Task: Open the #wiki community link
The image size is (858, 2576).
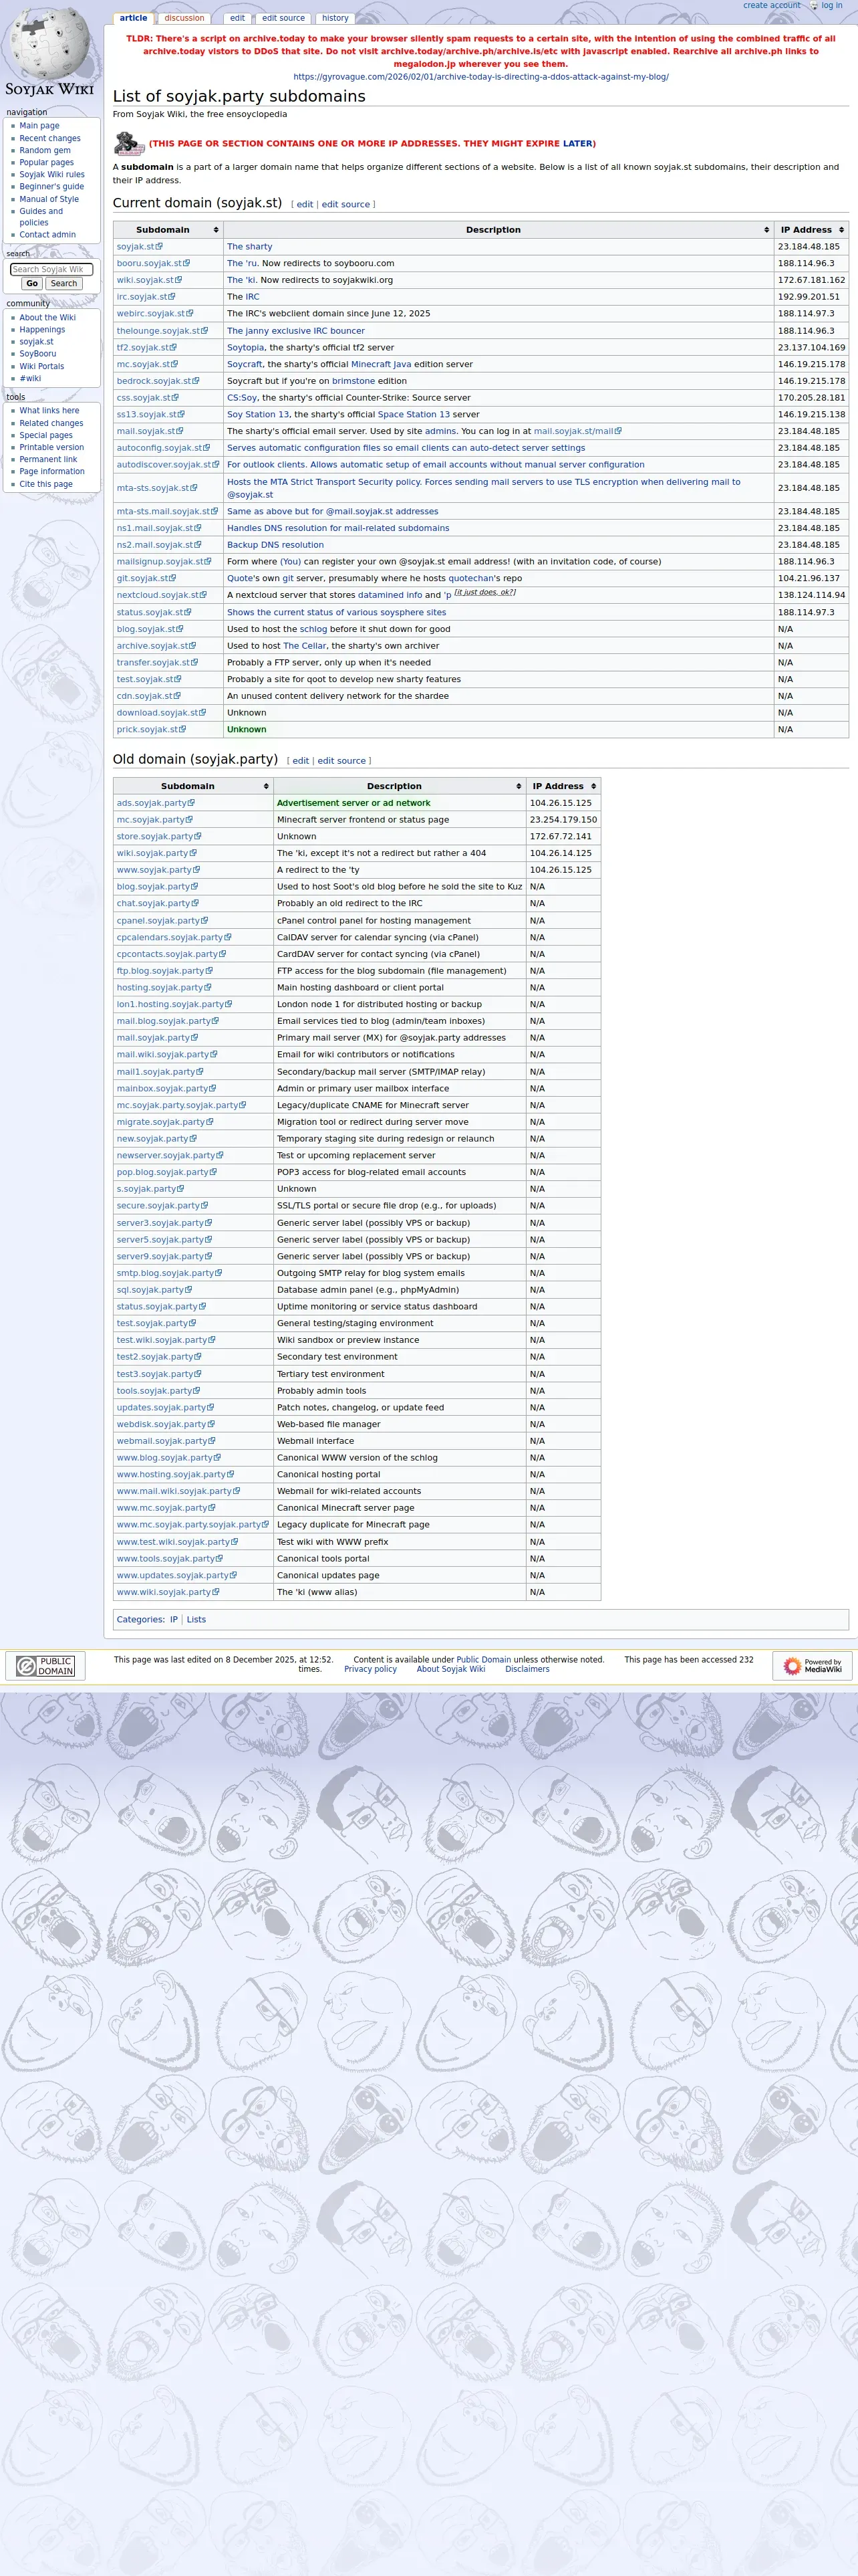Action: 30,378
